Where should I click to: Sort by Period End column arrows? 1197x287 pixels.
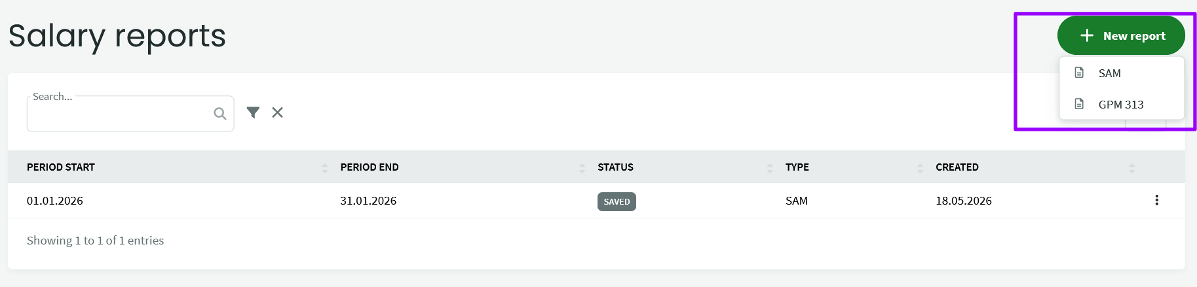point(582,168)
